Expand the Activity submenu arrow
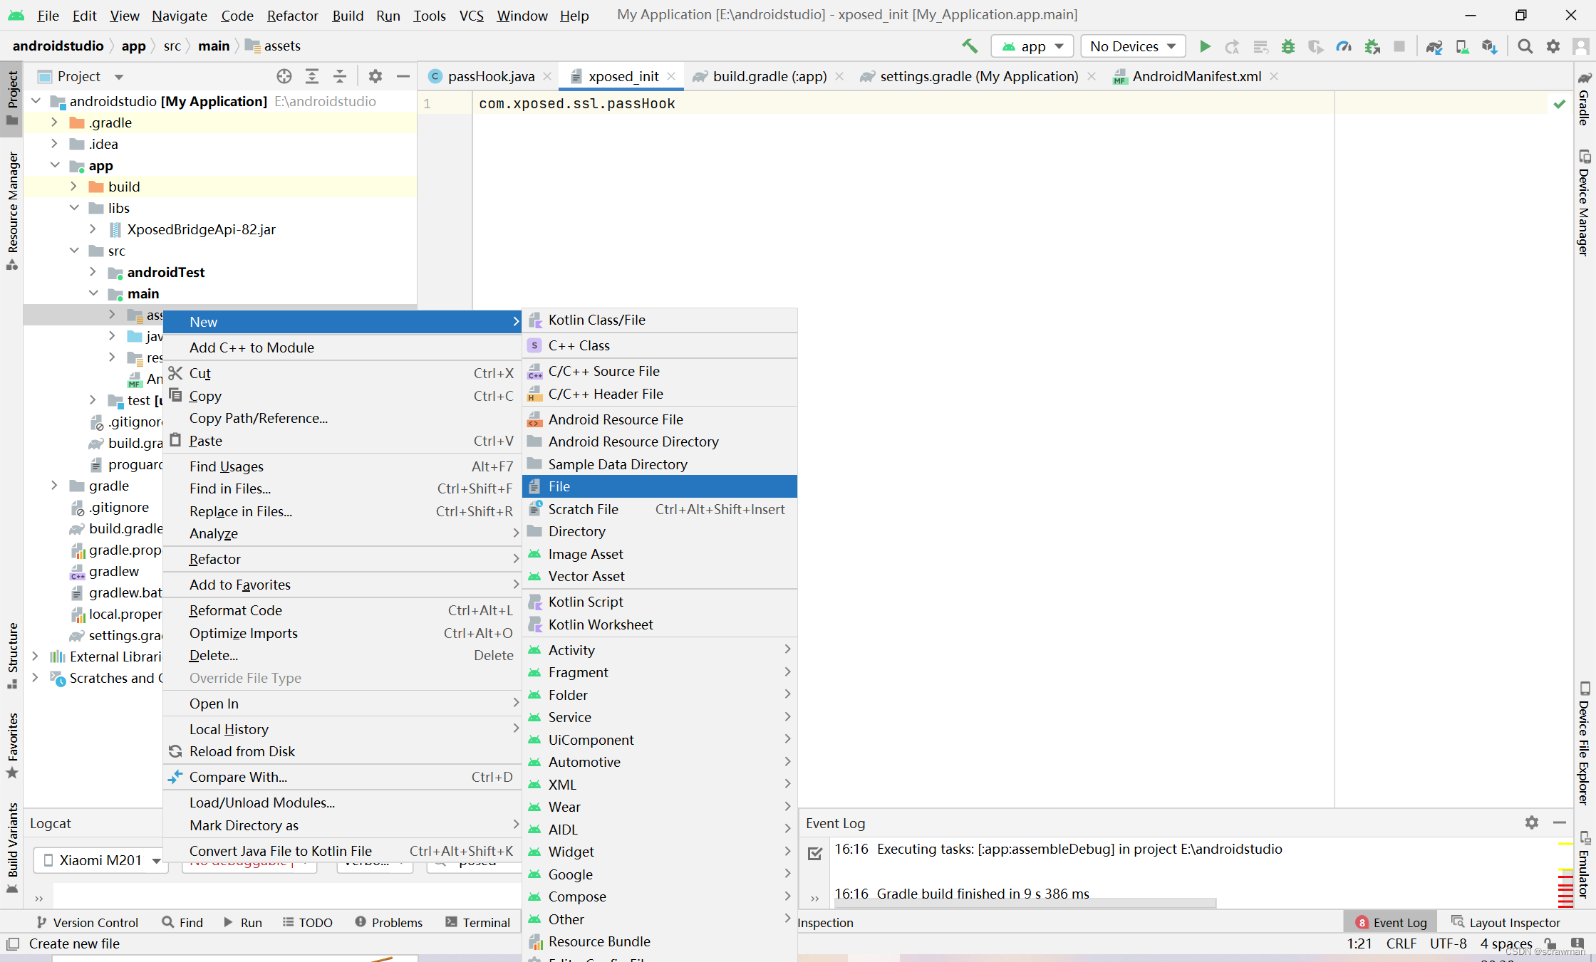Viewport: 1596px width, 962px height. [x=787, y=649]
